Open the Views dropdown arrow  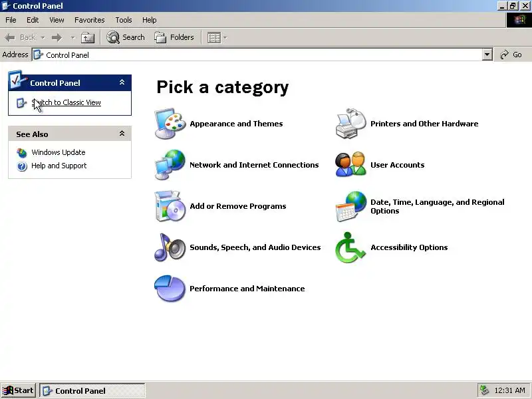(x=225, y=38)
